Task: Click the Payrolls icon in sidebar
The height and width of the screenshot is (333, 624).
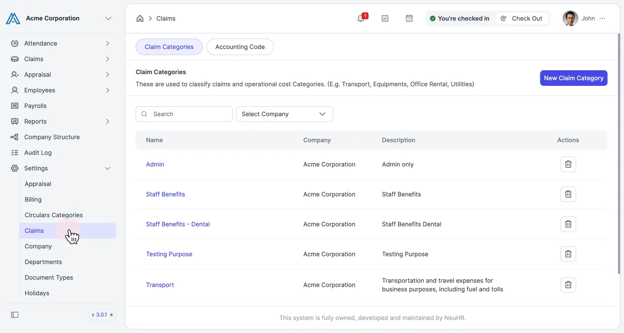Action: point(15,106)
